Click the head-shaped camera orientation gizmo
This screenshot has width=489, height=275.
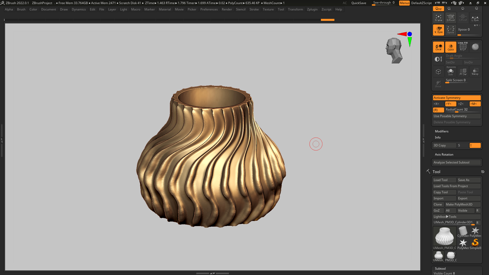click(x=394, y=51)
